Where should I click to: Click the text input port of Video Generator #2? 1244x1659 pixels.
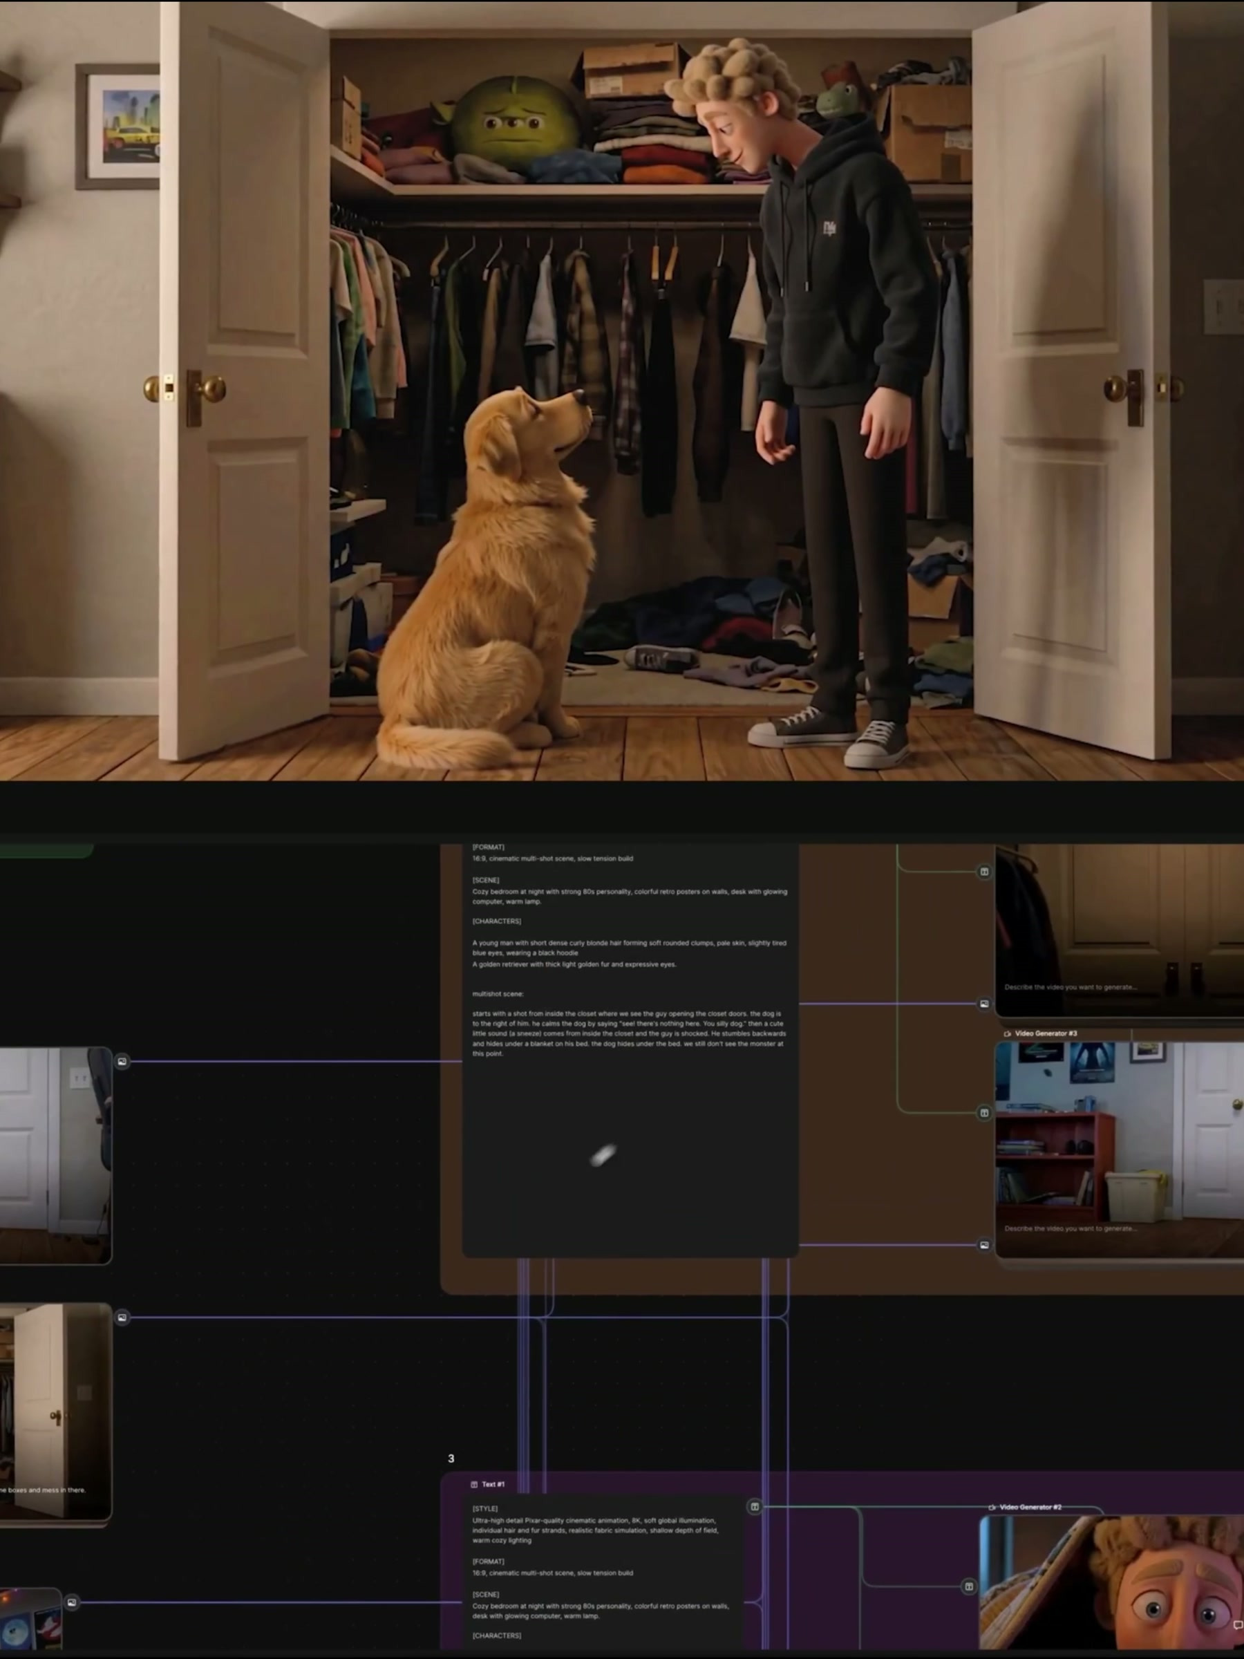[x=969, y=1586]
